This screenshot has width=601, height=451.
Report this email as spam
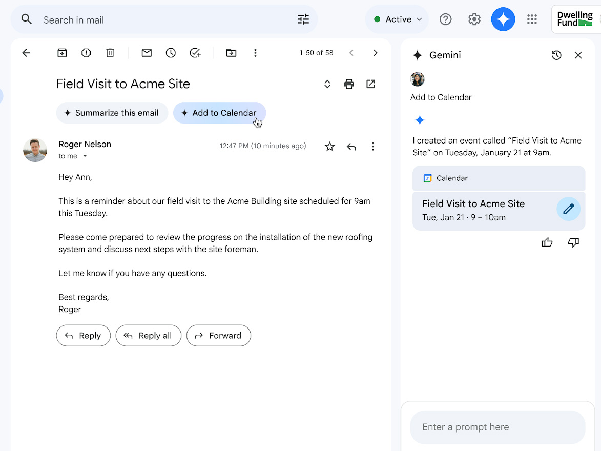[x=86, y=53]
